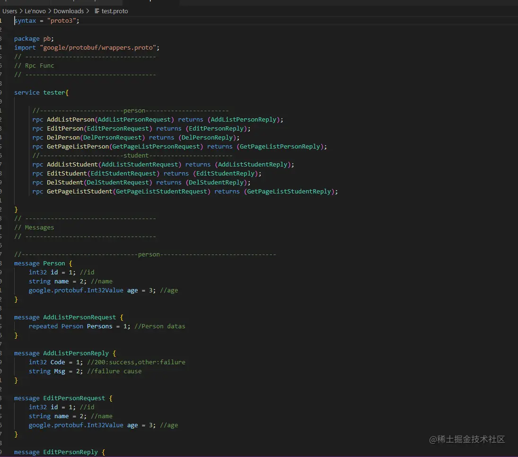Viewport: 518px width, 457px height.
Task: Click the import wrappers.proto line
Action: (87, 48)
